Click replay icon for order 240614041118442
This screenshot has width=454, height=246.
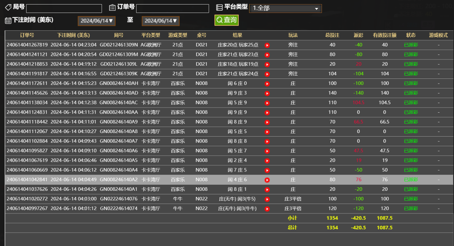267,122
